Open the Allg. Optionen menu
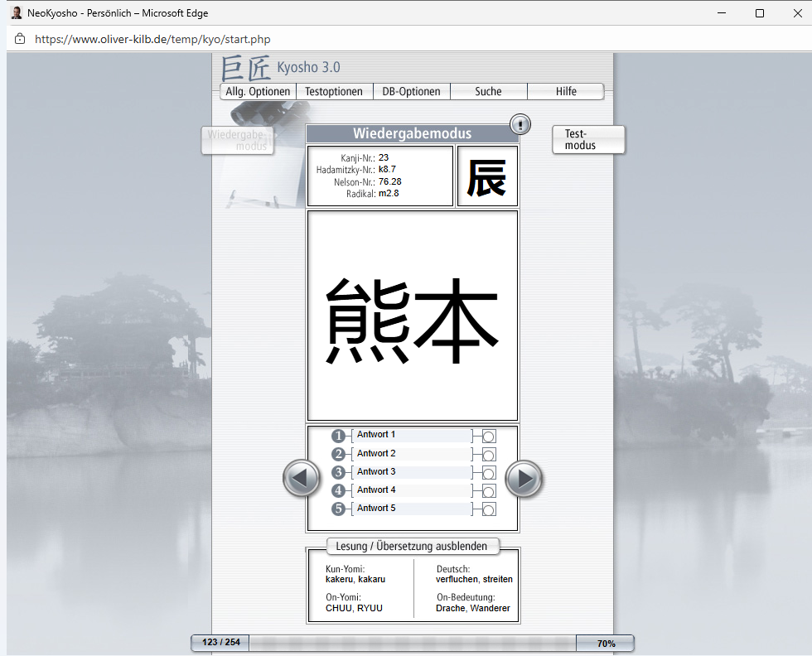The image size is (812, 656). click(x=258, y=92)
